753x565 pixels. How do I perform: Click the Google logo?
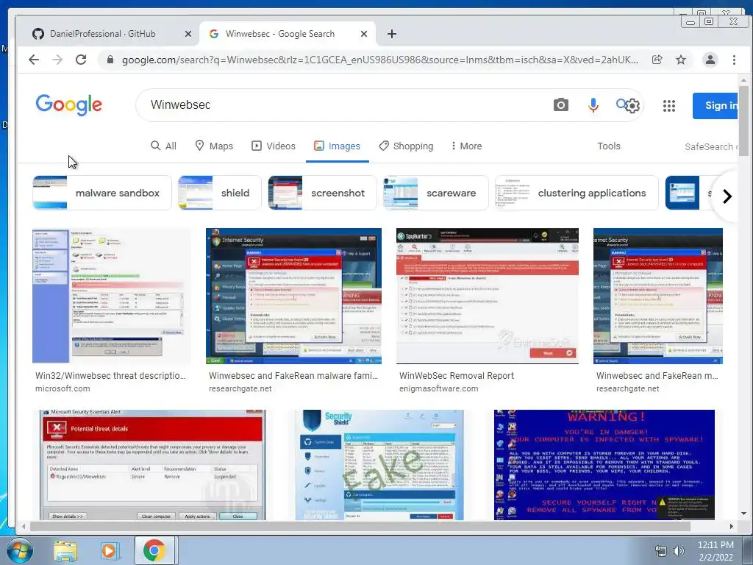tap(68, 104)
